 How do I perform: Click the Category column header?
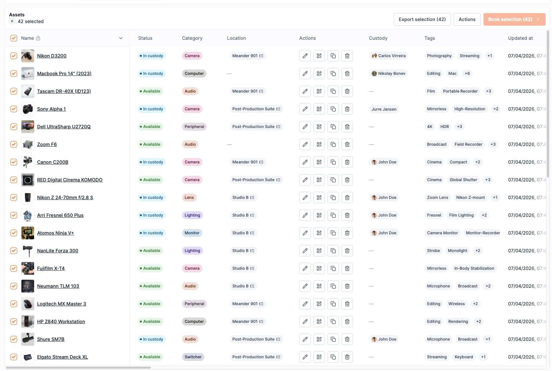click(x=192, y=38)
